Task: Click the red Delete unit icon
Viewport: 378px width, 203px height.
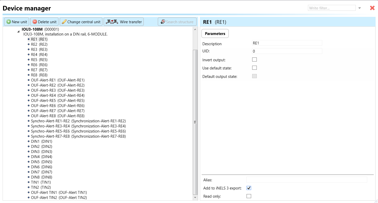Action: coord(35,22)
